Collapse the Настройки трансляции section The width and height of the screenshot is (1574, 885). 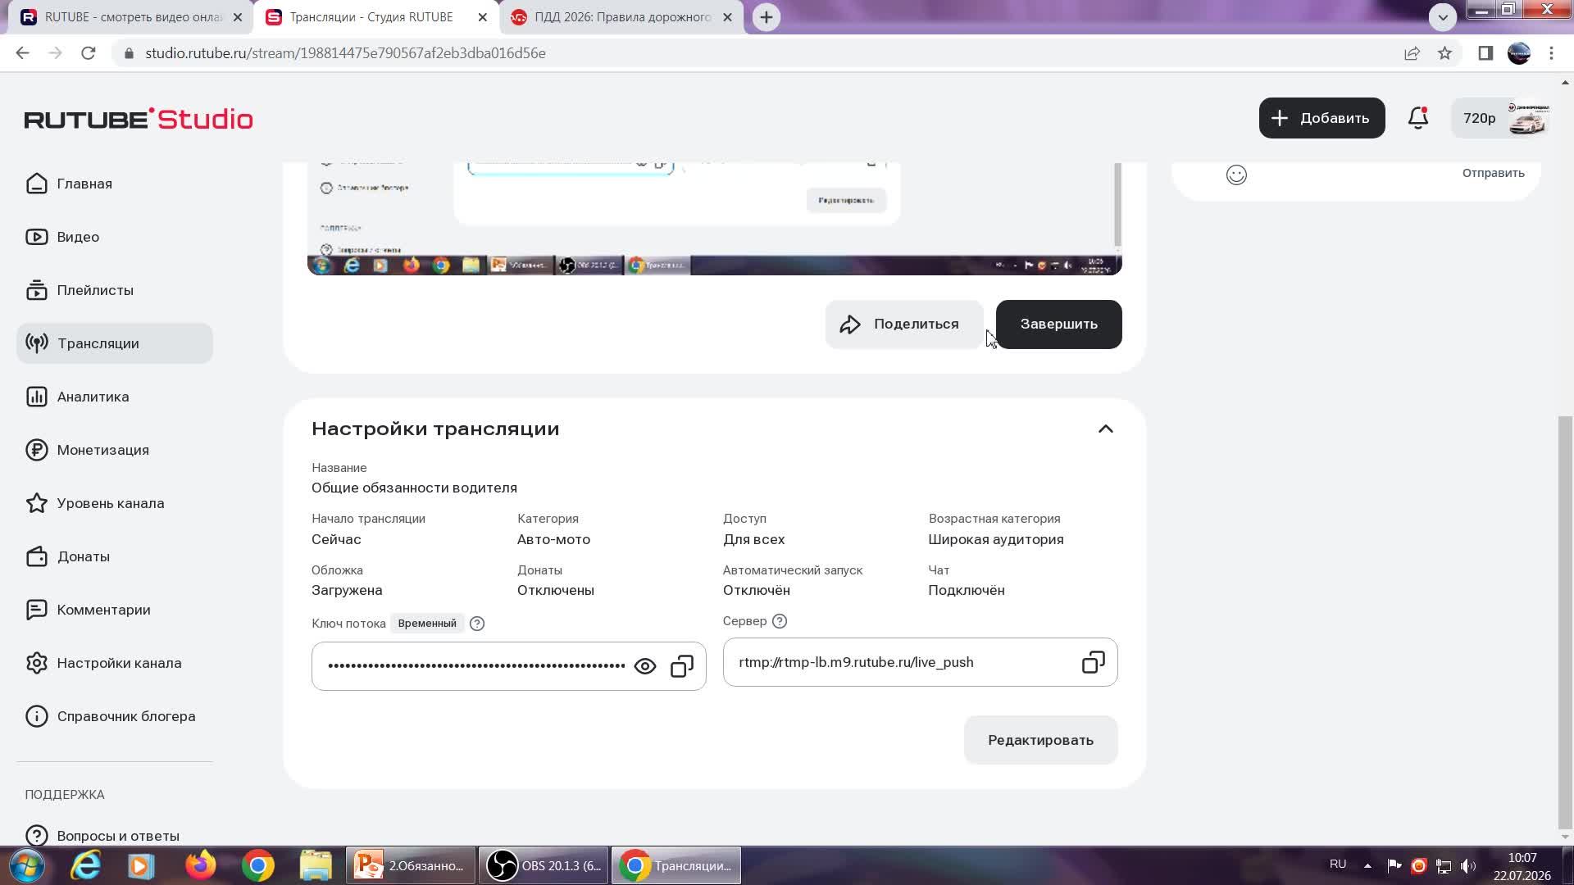pyautogui.click(x=1105, y=429)
